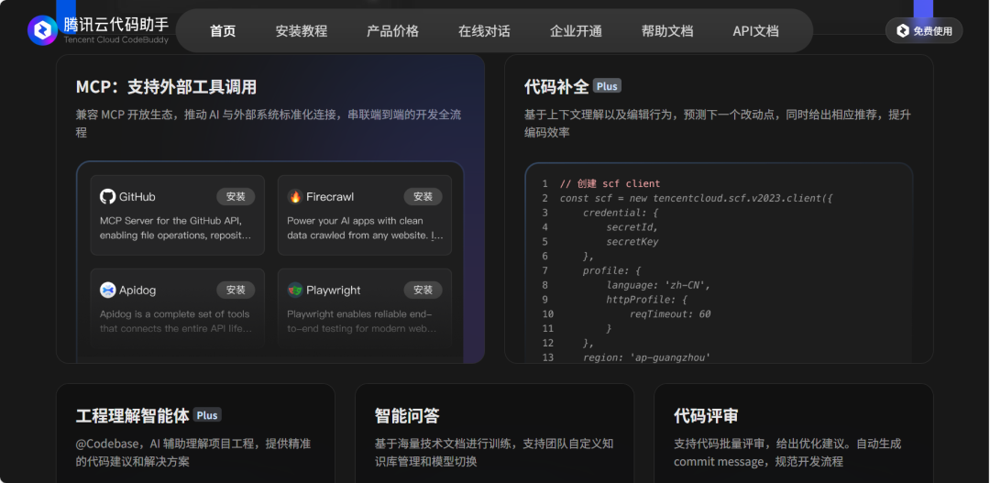Select 企业开通 in navigation bar

576,31
